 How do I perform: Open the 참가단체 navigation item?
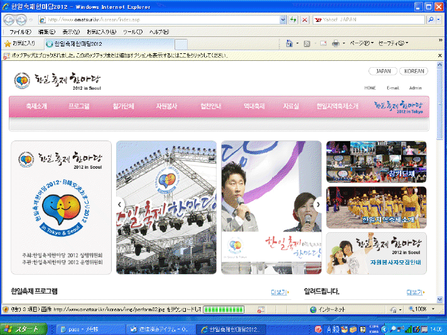(x=123, y=106)
